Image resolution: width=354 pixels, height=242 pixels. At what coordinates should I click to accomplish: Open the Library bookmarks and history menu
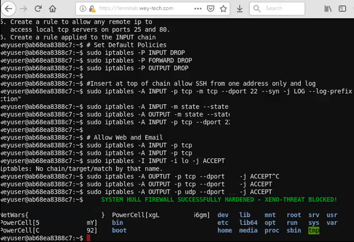(x=328, y=9)
